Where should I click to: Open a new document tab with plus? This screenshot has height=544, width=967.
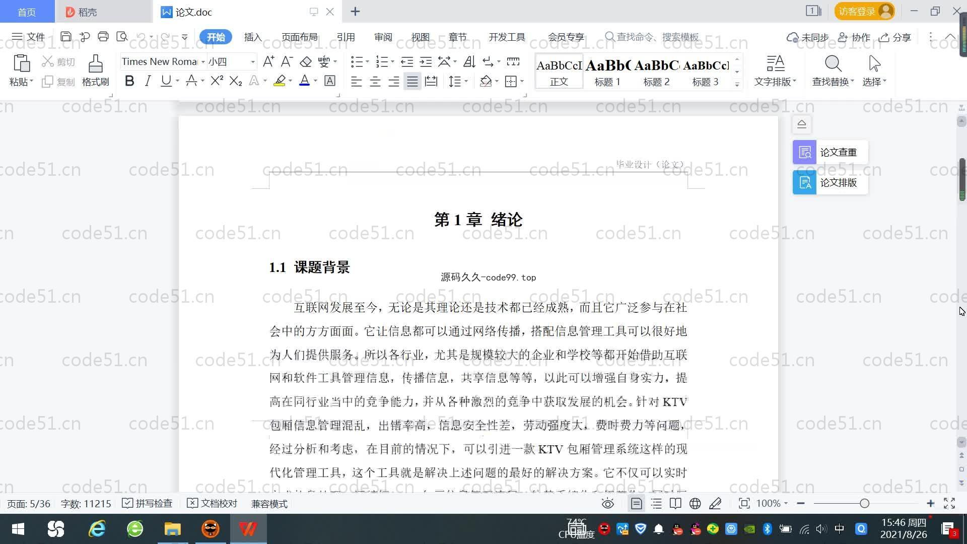[x=355, y=12]
